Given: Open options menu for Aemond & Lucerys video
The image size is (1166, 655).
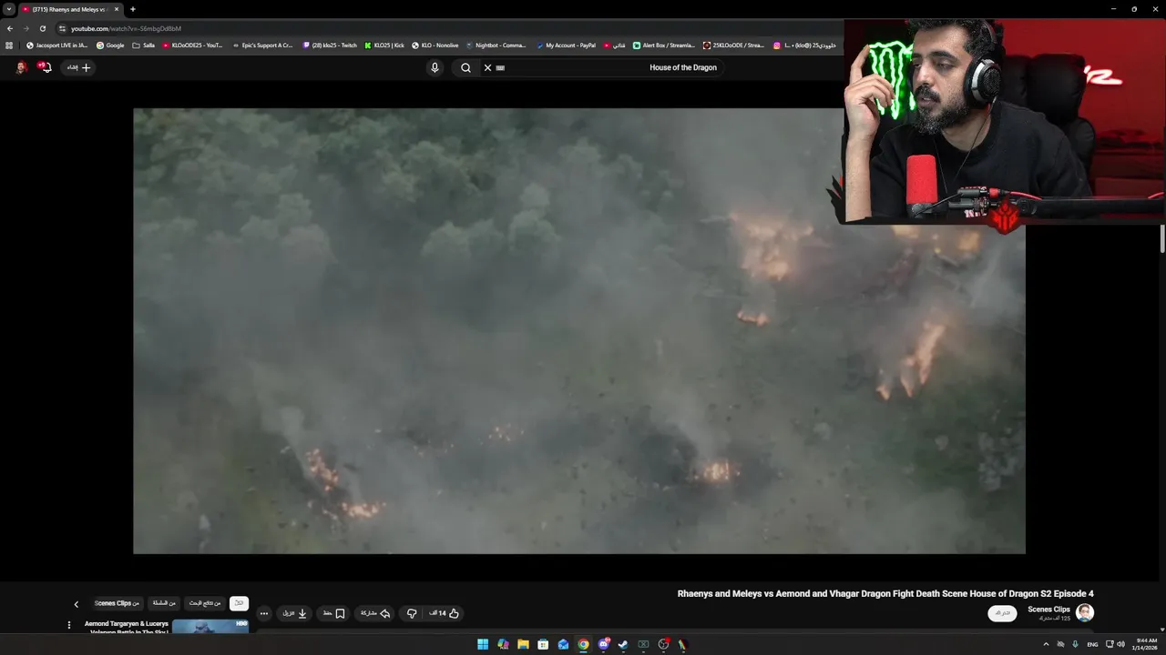Looking at the screenshot, I should tap(68, 625).
